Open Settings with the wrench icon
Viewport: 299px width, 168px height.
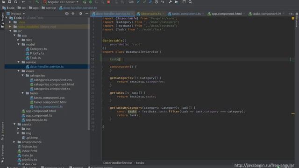[x=170, y=2]
